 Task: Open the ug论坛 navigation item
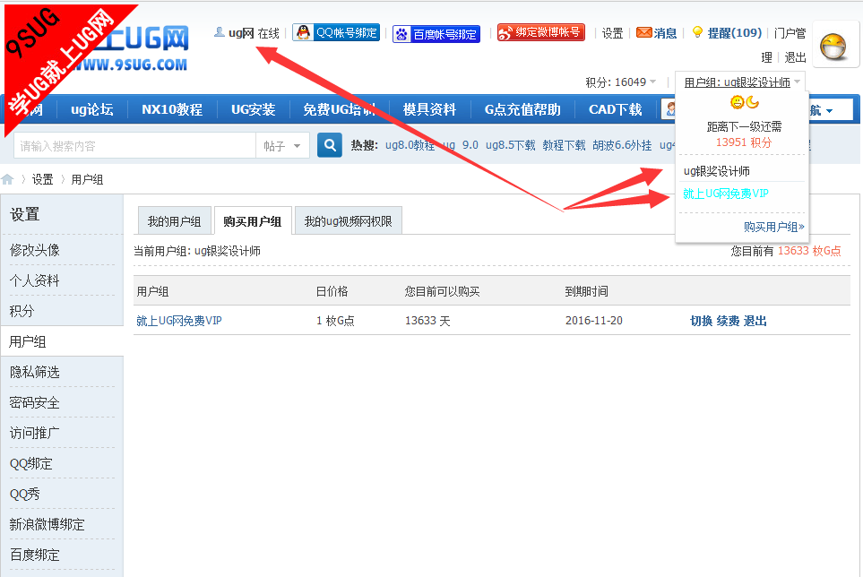(92, 109)
